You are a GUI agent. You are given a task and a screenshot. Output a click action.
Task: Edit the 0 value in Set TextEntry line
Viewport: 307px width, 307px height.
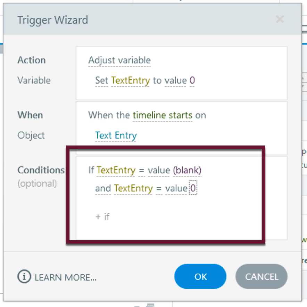192,80
